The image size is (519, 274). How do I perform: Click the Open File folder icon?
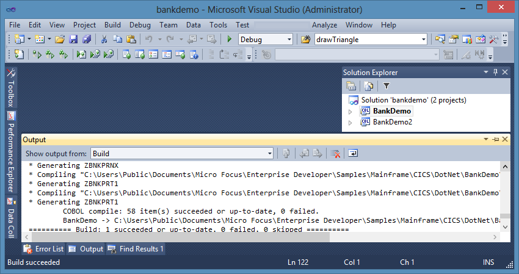[60, 39]
